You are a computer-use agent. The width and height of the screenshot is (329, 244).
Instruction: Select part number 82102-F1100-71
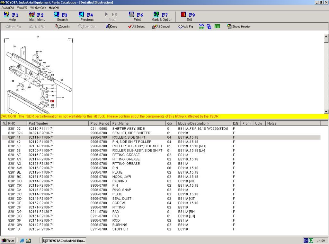pyautogui.click(x=41, y=150)
